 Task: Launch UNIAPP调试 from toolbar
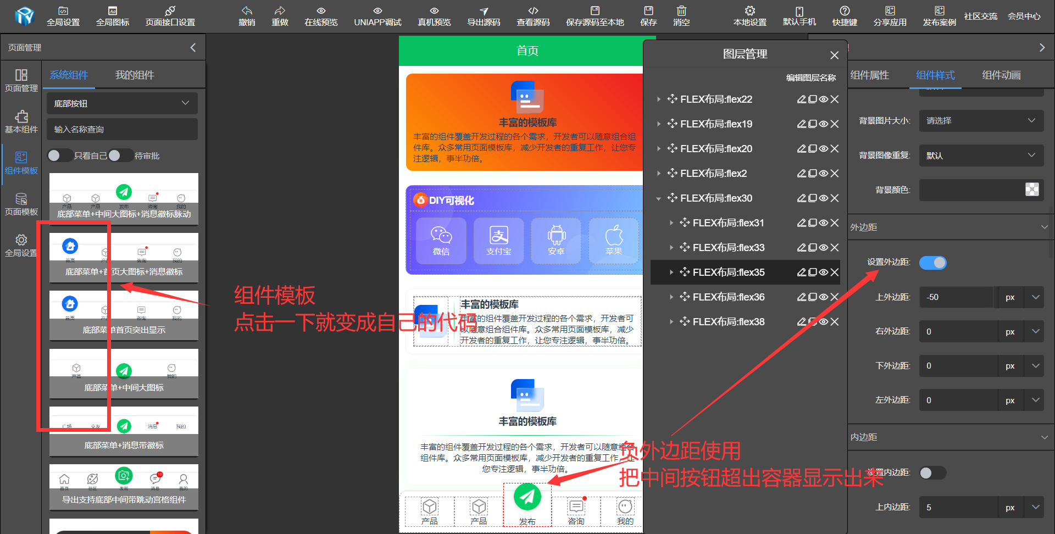point(377,16)
